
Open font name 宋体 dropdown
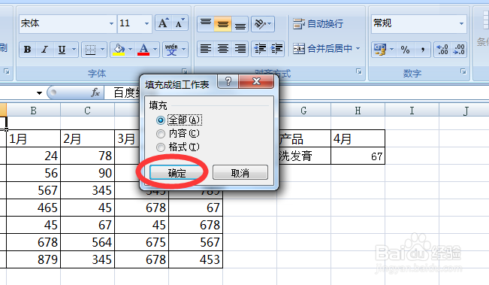(x=111, y=23)
